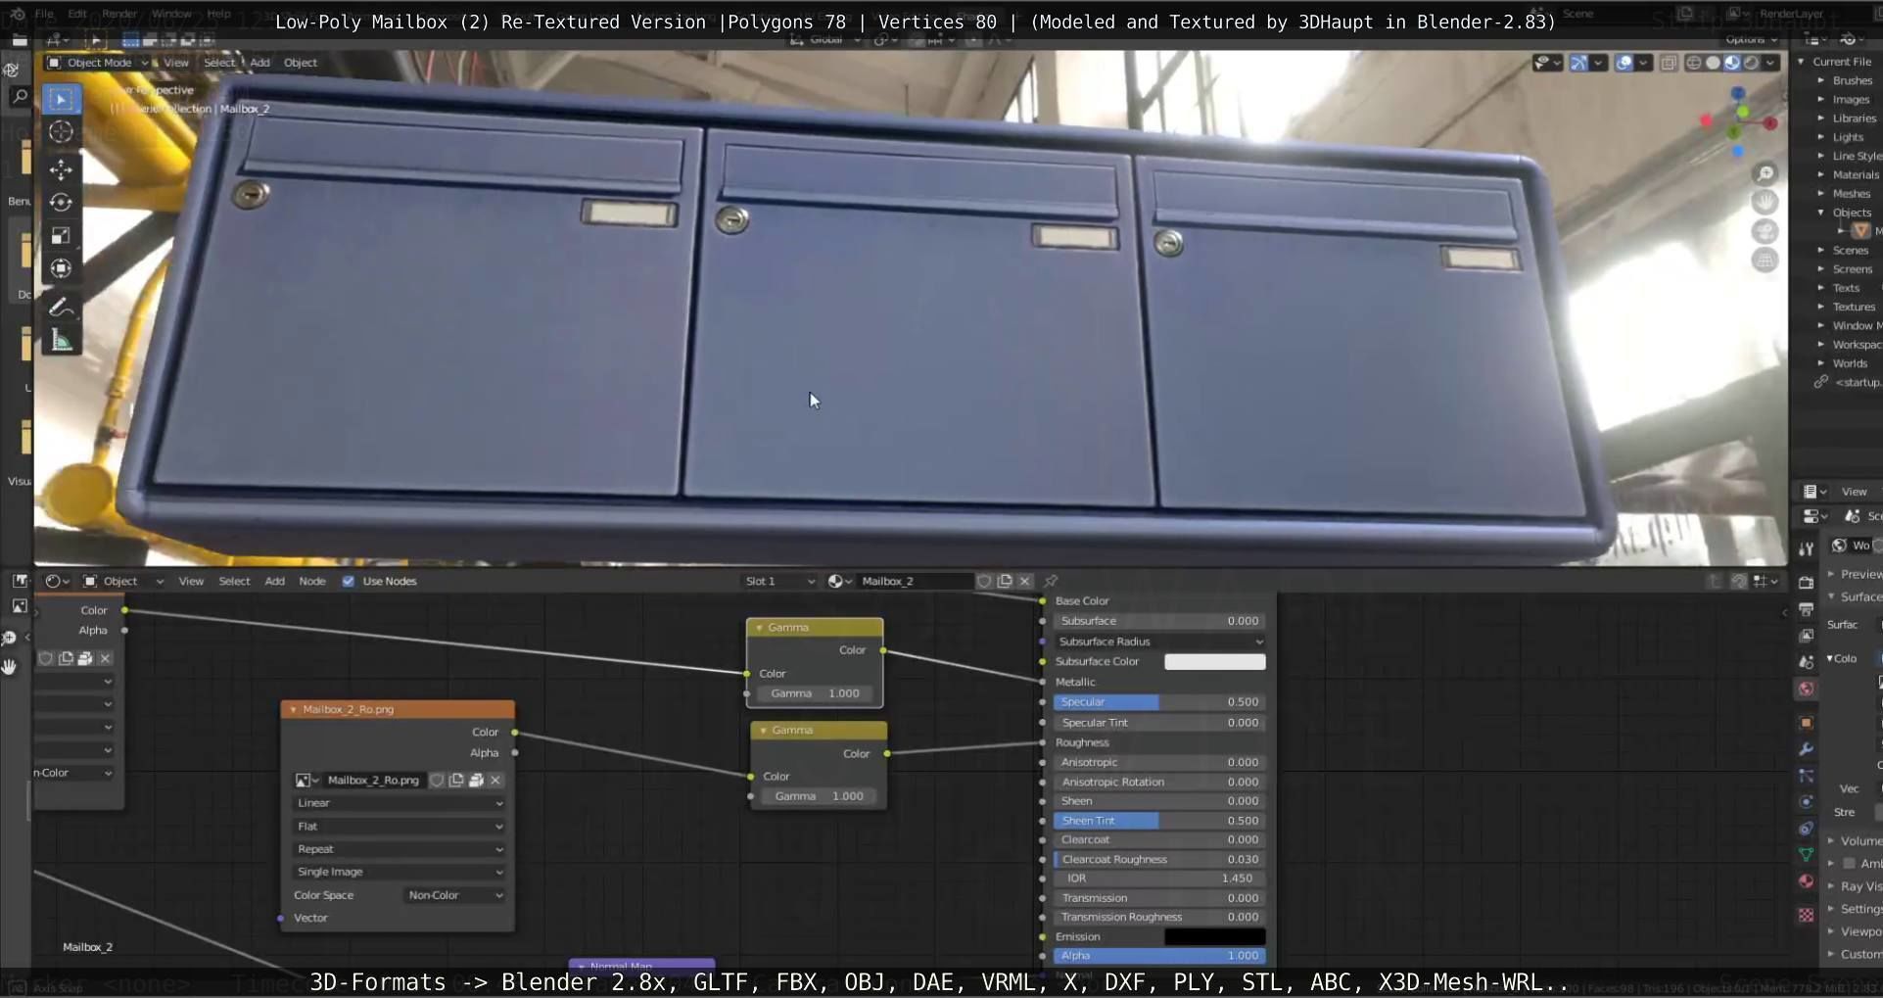Open the black Emission color swatch

click(x=1214, y=937)
